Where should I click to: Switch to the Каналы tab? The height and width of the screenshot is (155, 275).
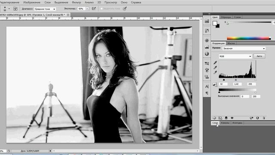225,123
